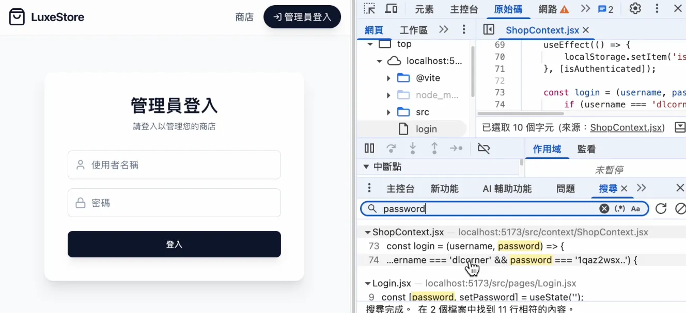Close the ShopContext.jsx editor tab

pos(586,30)
